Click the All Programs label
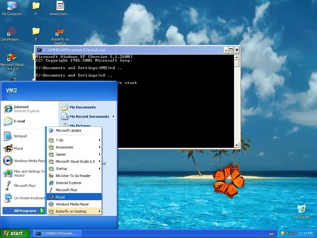The height and width of the screenshot is (238, 317). 25,211
